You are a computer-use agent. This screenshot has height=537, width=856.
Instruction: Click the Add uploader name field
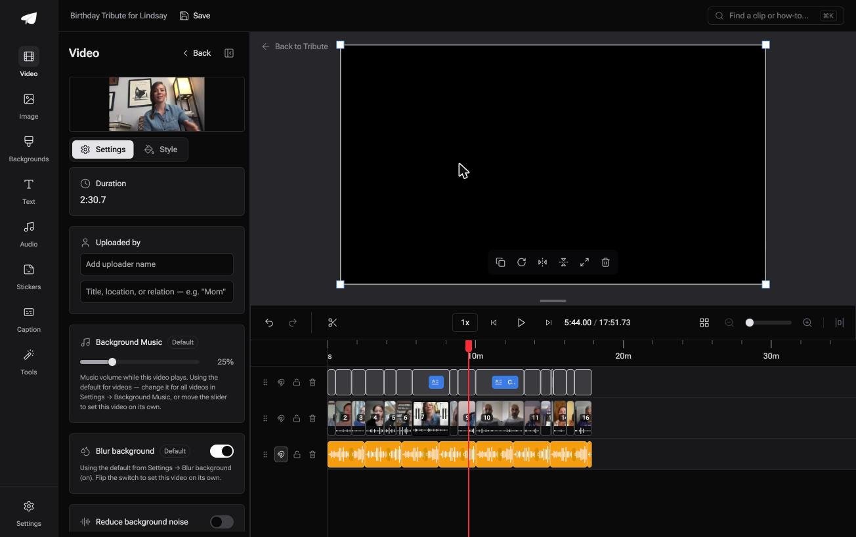click(157, 264)
